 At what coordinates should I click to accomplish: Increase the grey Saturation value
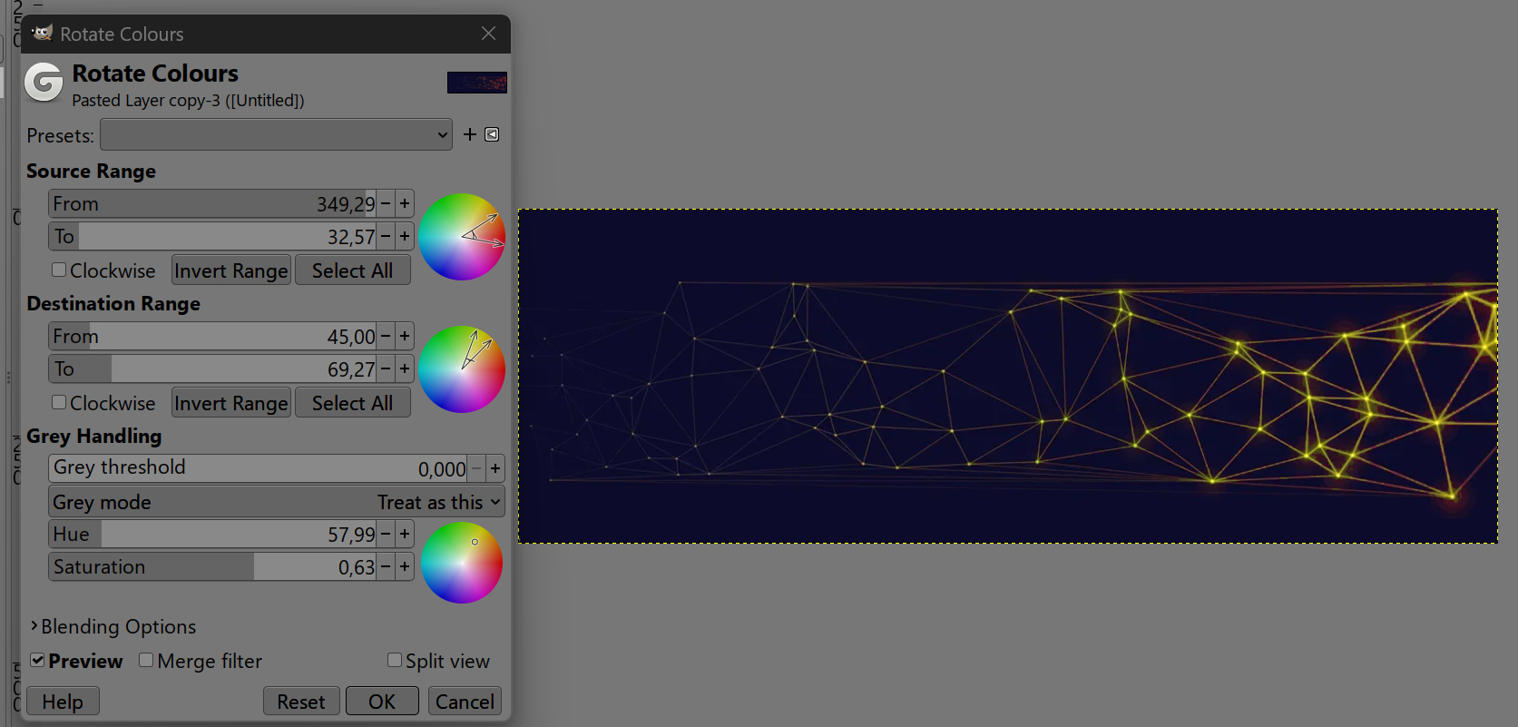pos(405,566)
